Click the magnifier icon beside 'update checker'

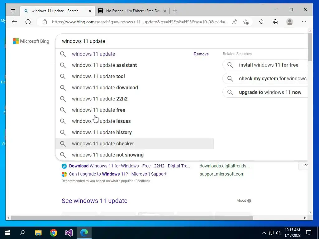[x=63, y=144]
